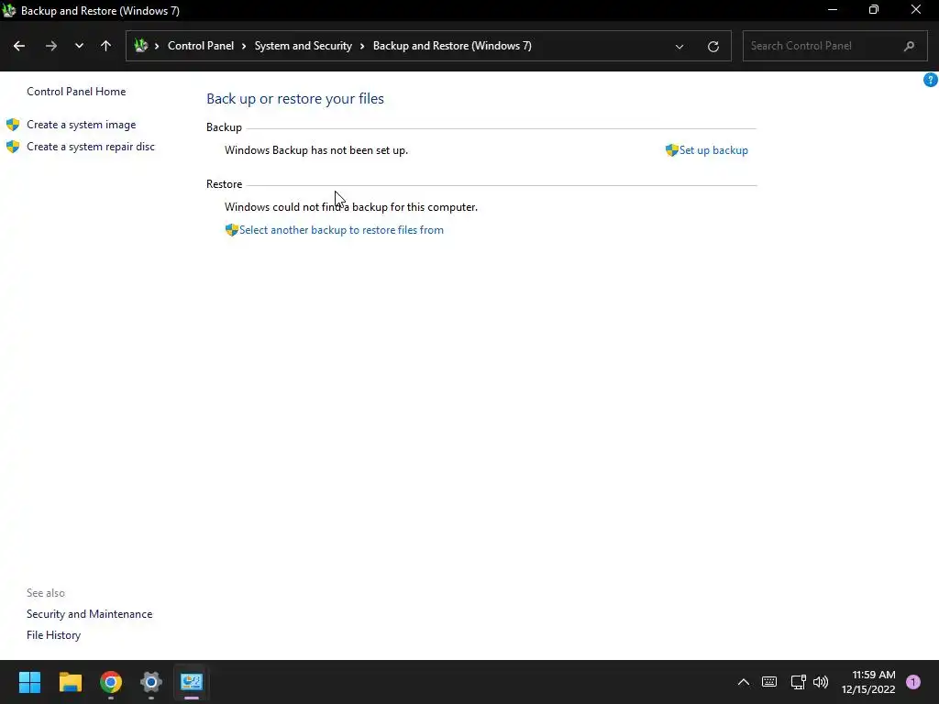Click Create a system repair disc link
This screenshot has width=939, height=704.
point(91,147)
